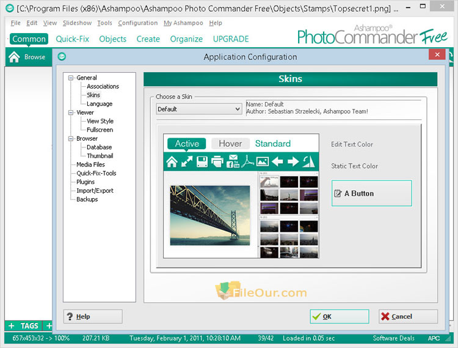Click the plus icon beside TAGS
Viewport: 458px width, 348px height.
[x=11, y=326]
